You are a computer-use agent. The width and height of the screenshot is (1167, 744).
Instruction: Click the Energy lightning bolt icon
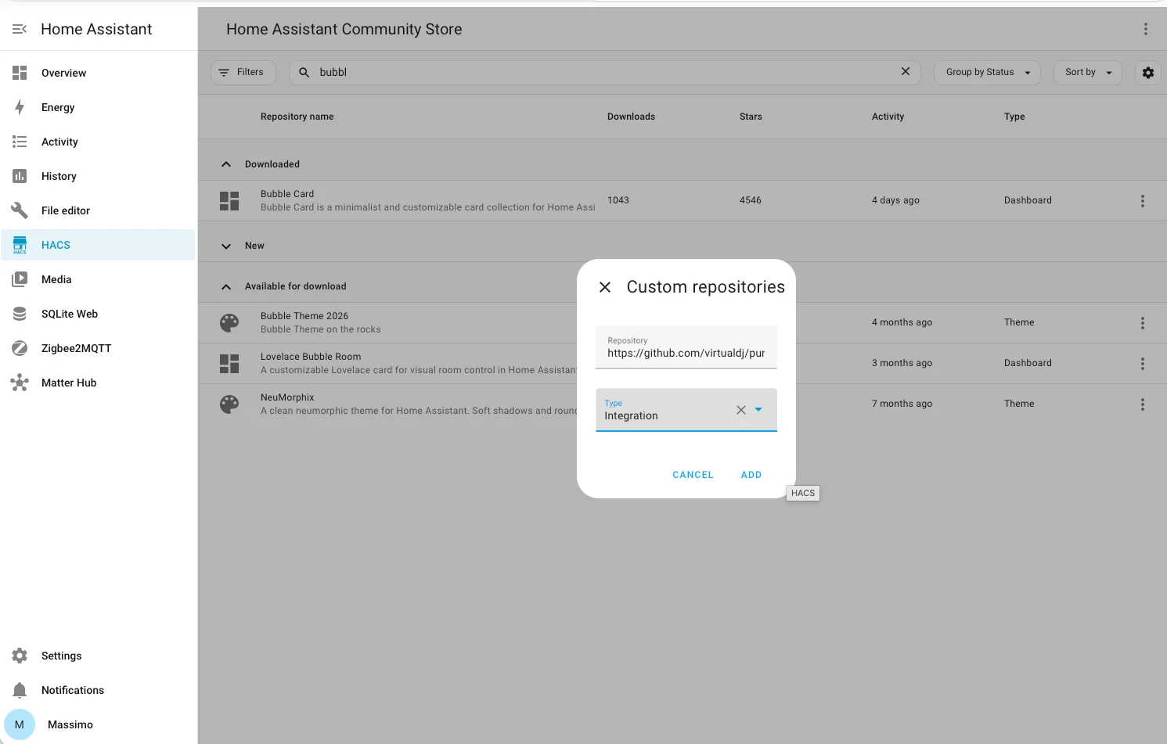point(20,107)
